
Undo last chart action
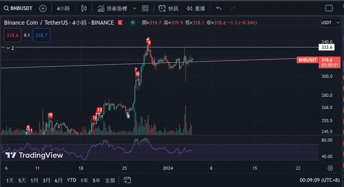[219, 8]
